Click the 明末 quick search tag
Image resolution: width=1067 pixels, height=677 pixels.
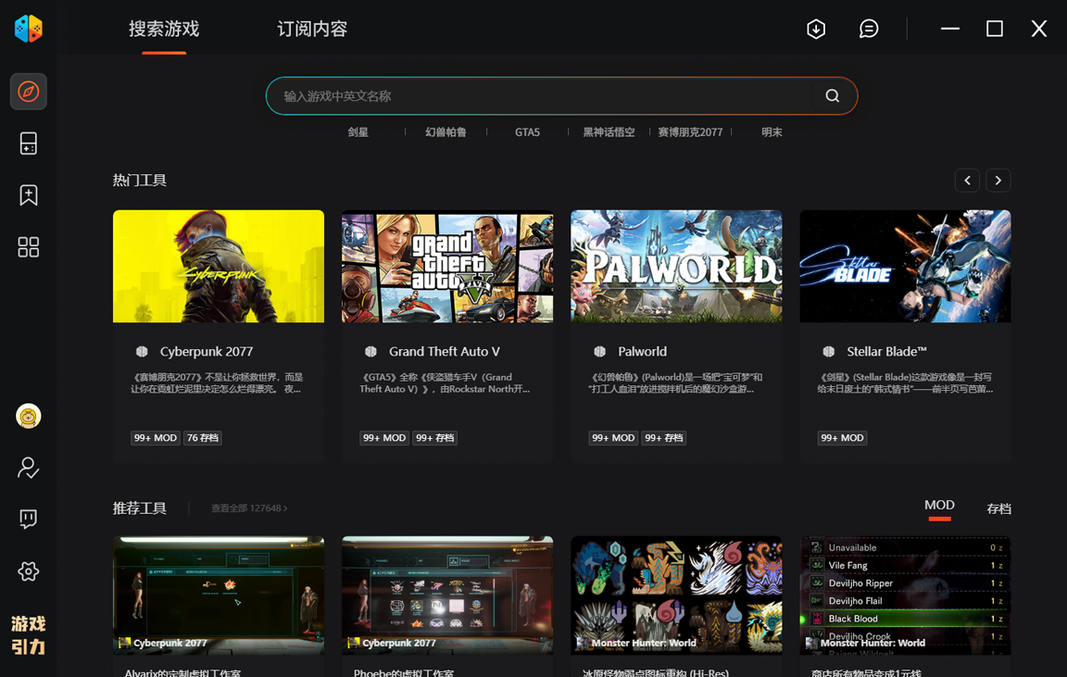(x=772, y=132)
